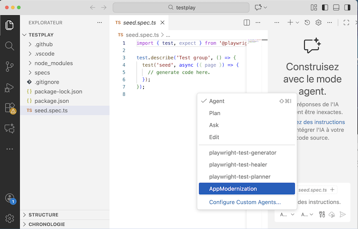Open chat more actions ellipsis beside gear

click(x=330, y=22)
